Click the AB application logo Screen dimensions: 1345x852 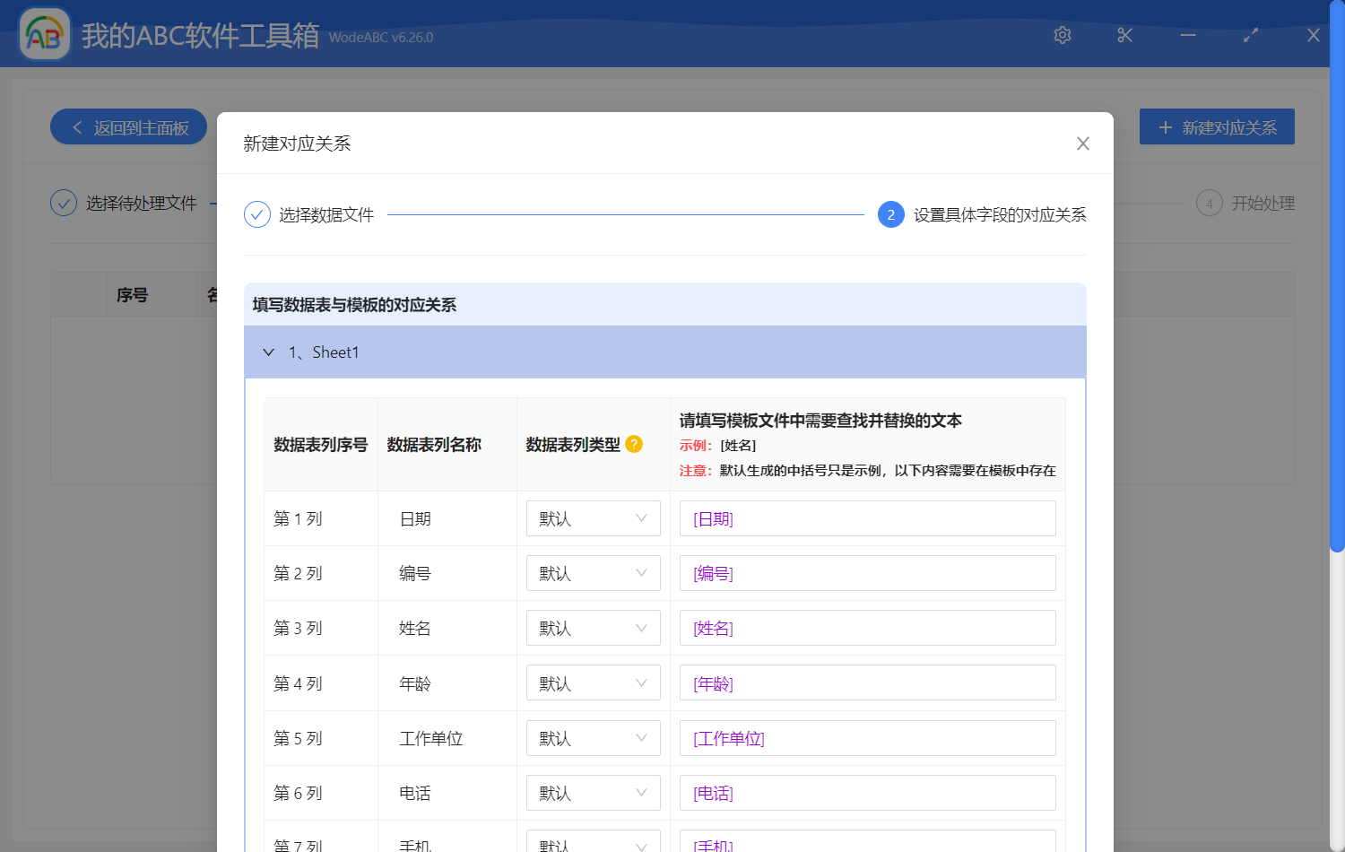tap(44, 33)
